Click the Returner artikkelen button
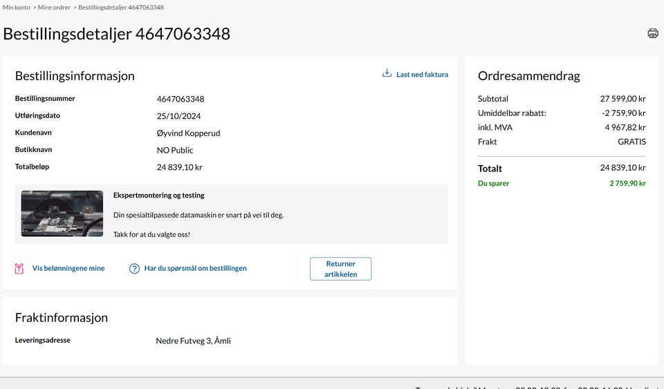Viewport: 664px width, 389px height. coord(340,269)
